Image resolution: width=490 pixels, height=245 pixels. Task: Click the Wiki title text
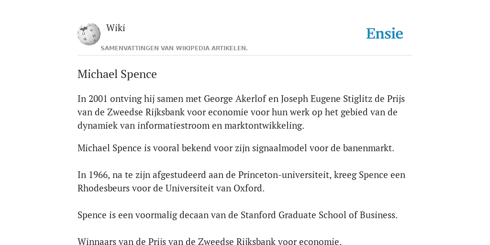[x=116, y=28]
